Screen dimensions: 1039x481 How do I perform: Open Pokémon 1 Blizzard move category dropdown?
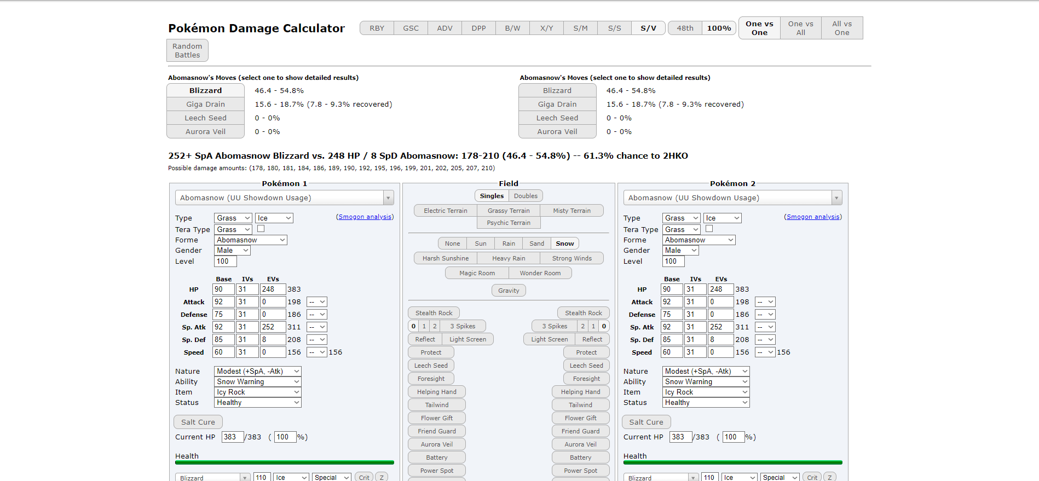point(332,477)
